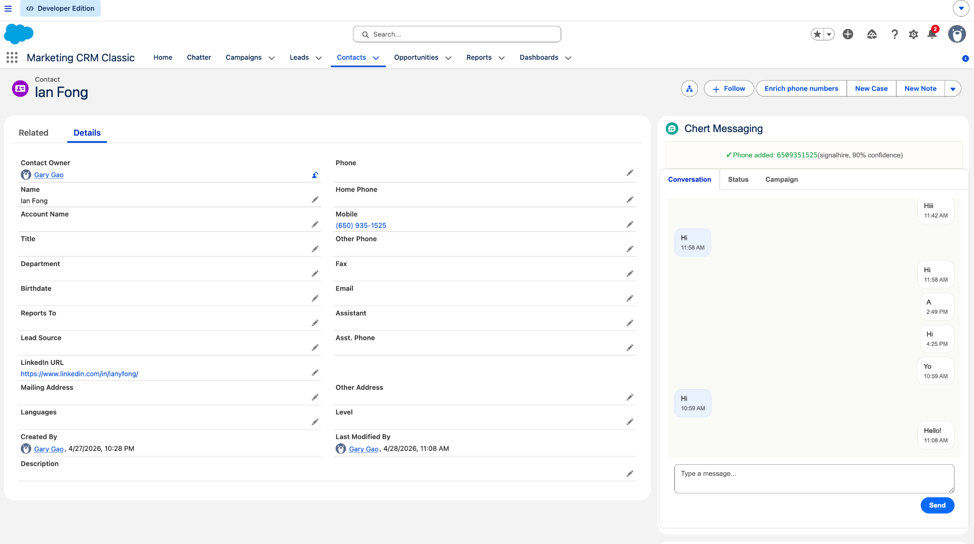Expand the Campaigns nav dropdown chevron
Screen dimensions: 974x544
pos(272,58)
